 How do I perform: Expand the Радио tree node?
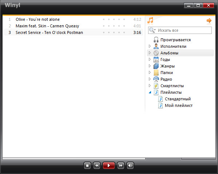pyautogui.click(x=150, y=79)
